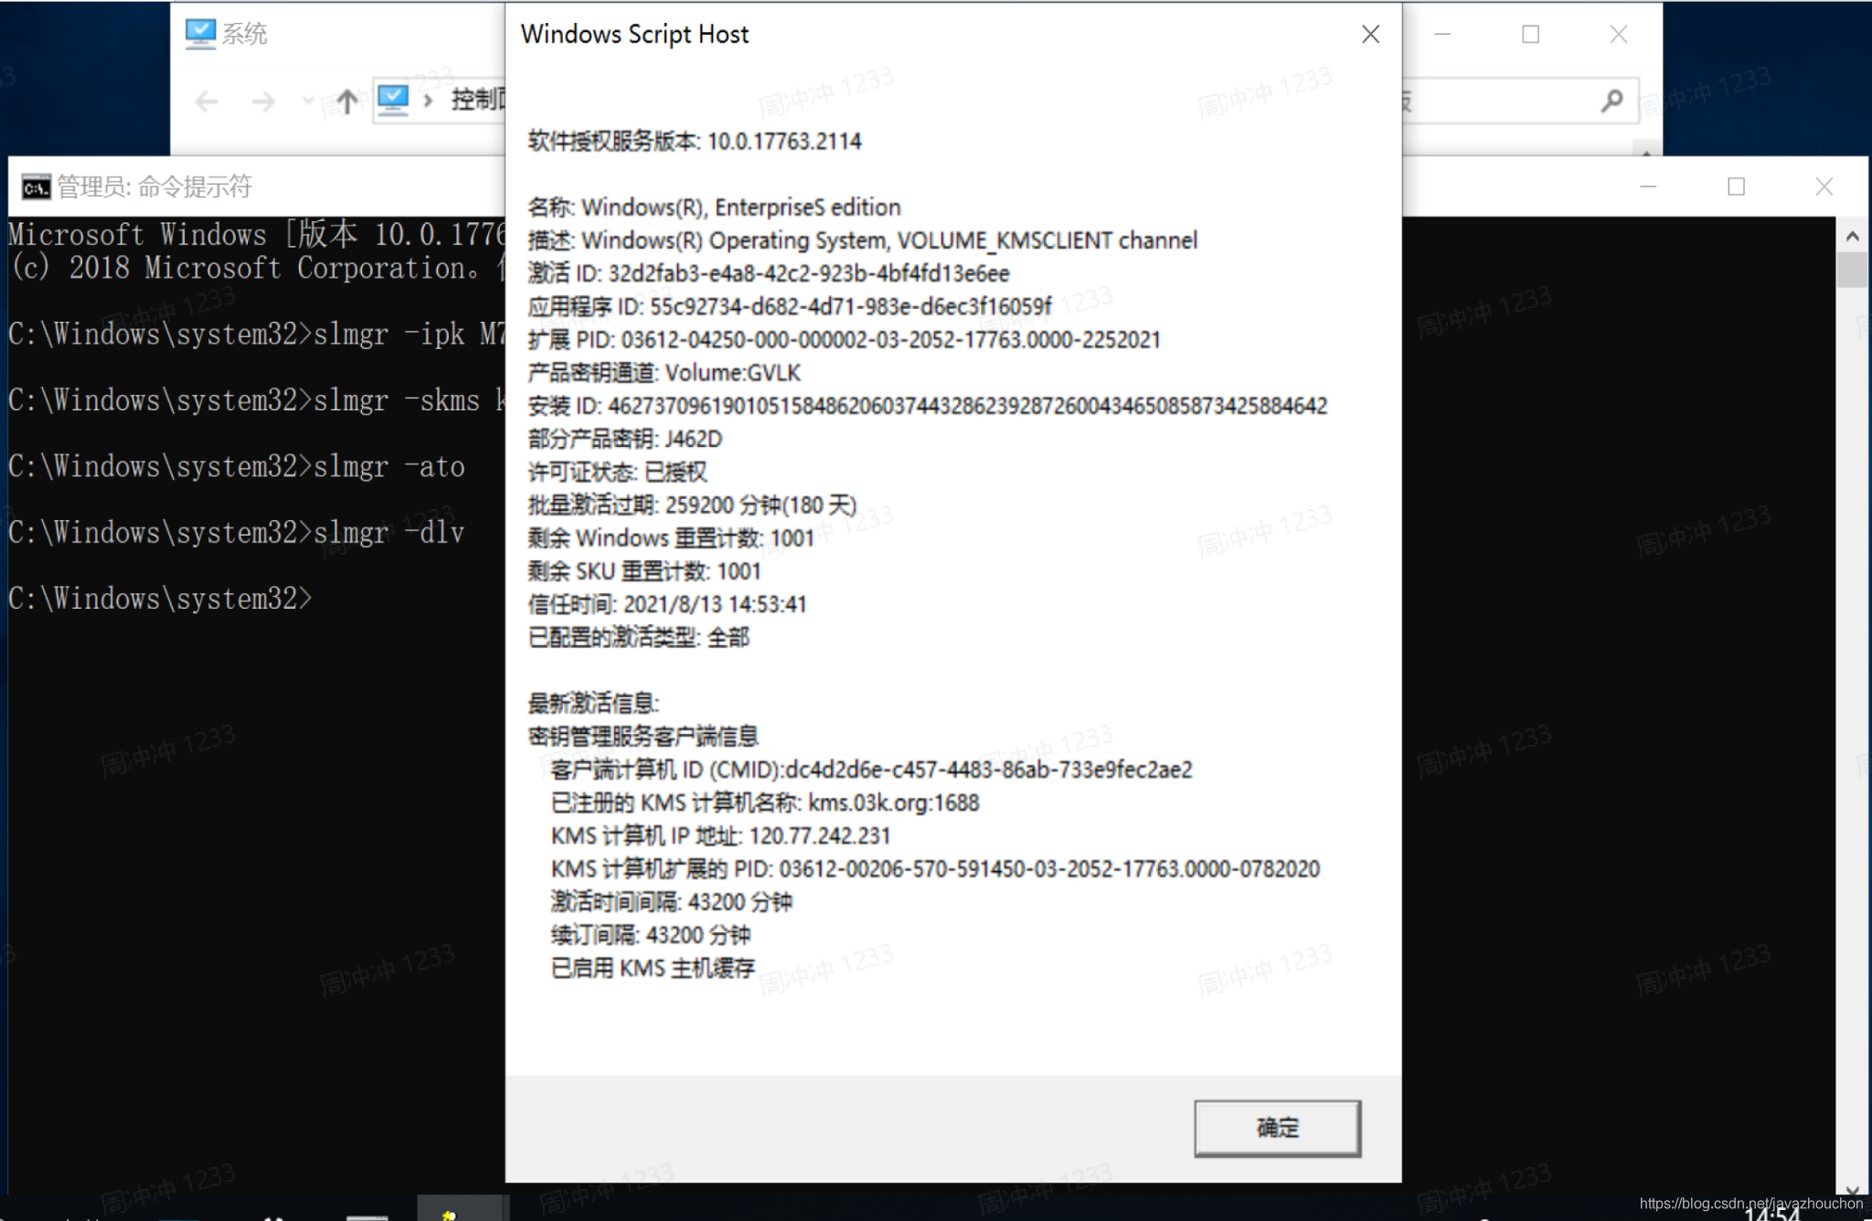Click the 名称: Windows(R), EnterpriseS edition line
The height and width of the screenshot is (1221, 1872).
(714, 207)
